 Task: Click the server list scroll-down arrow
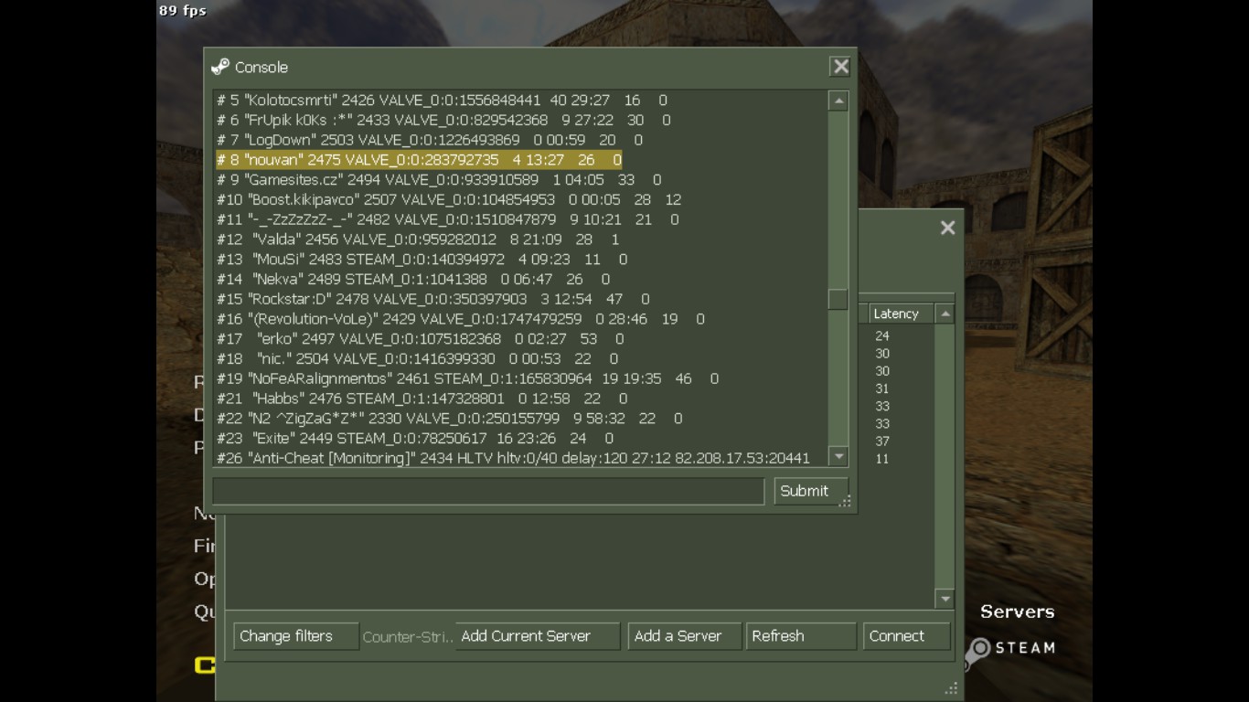tap(945, 599)
